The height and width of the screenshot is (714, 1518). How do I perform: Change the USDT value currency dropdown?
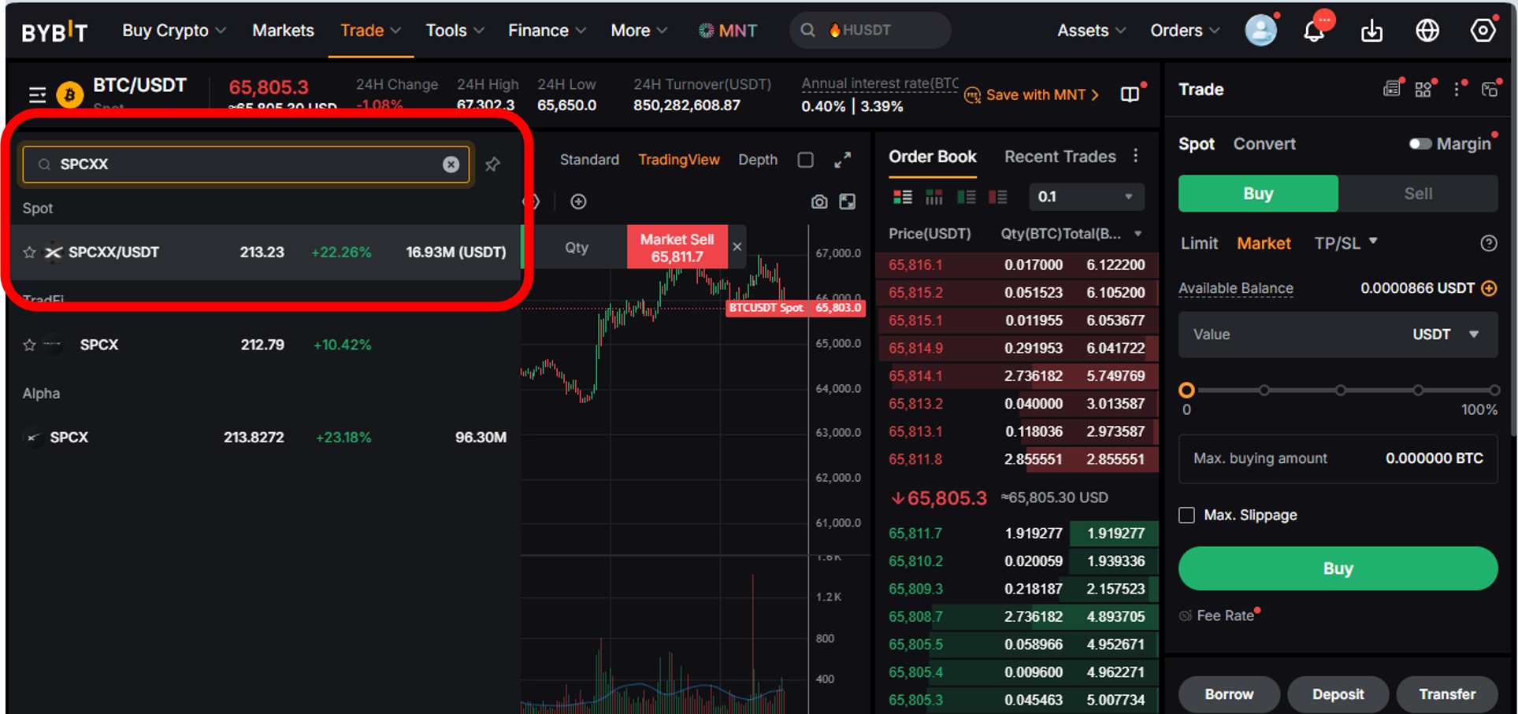(x=1446, y=335)
